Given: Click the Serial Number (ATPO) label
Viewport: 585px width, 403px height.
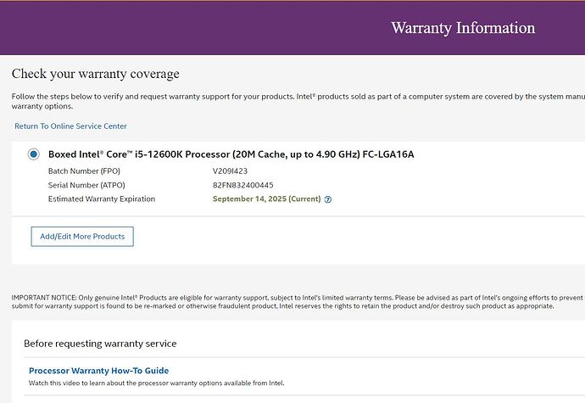Looking at the screenshot, I should [86, 185].
